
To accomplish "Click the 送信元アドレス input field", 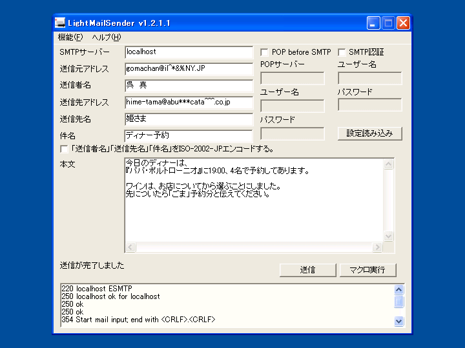I will pyautogui.click(x=189, y=69).
